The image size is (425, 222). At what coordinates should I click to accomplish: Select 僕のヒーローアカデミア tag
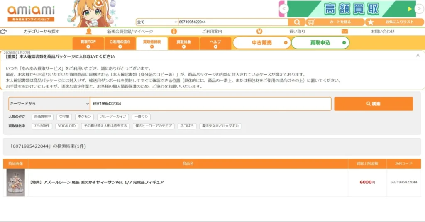click(x=154, y=126)
